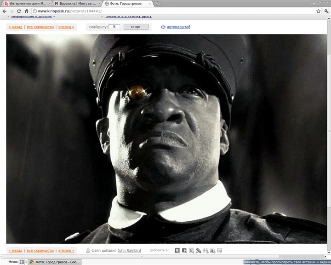Click top '« назад' link
Screen dimensions: 331x265
(16, 27)
